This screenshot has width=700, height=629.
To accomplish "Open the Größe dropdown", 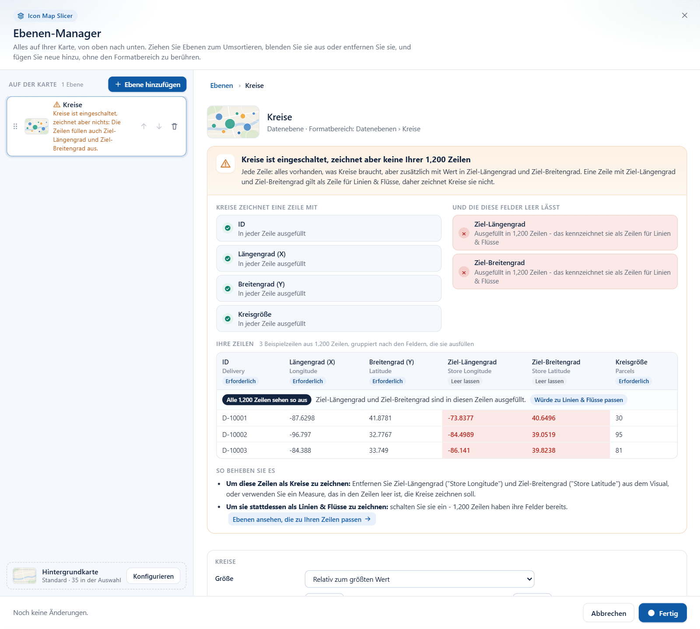I will tap(420, 579).
